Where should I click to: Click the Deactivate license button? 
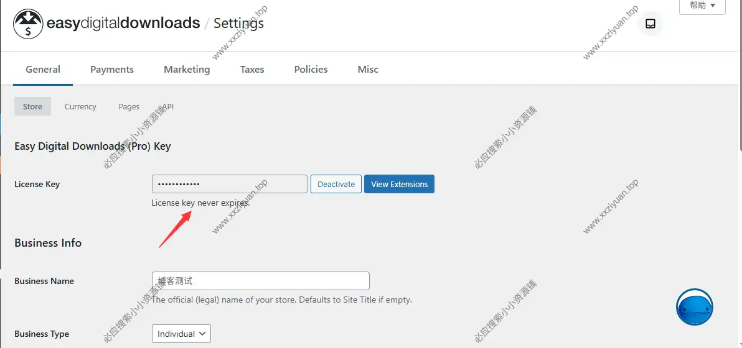(x=336, y=184)
